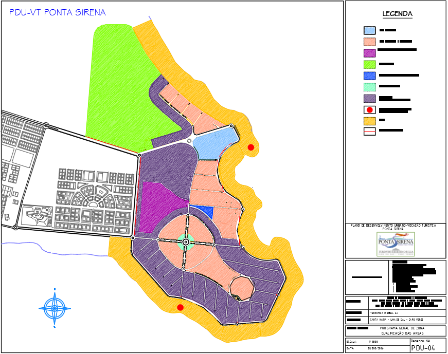448x354 pixels.
Task: Click the Ponta Sirena logo in title block
Action: 396,244
